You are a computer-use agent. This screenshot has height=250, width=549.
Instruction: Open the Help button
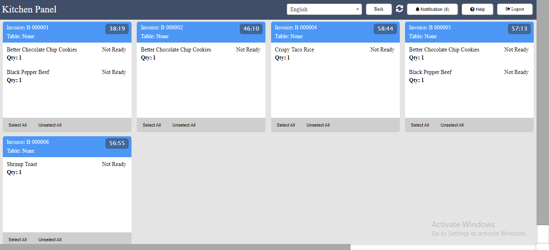(x=477, y=9)
